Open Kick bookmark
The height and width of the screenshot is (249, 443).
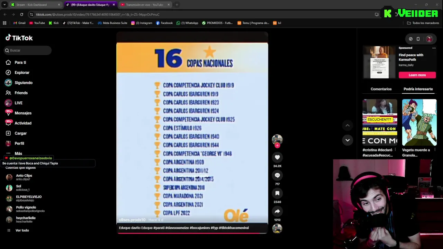click(x=54, y=23)
